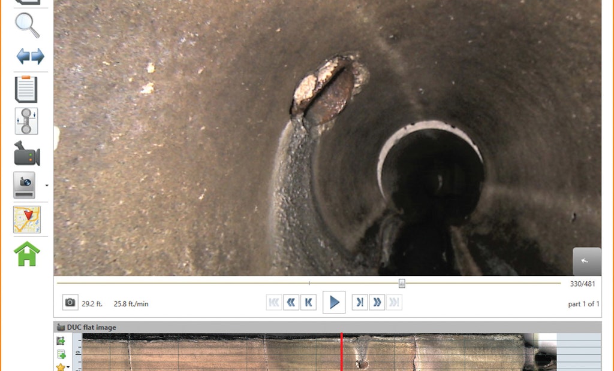
Task: Step back one frame
Action: point(308,303)
